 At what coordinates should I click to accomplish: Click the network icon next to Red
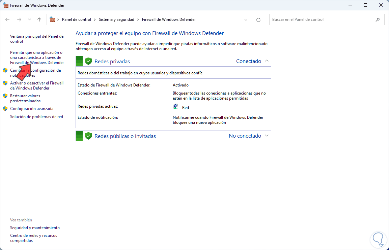175,107
